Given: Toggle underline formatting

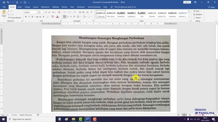Looking at the screenshot, I should [32, 17].
